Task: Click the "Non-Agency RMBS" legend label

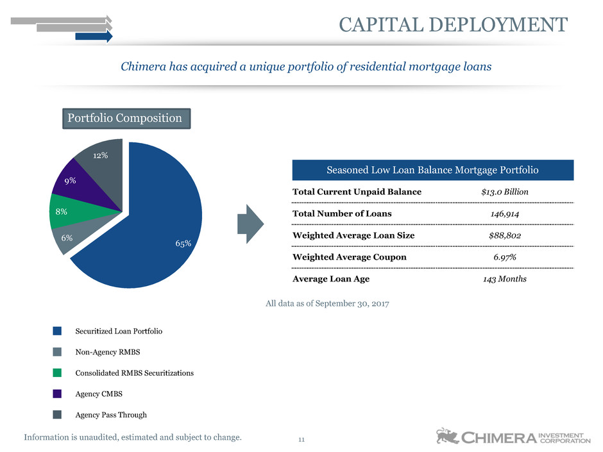Action: 108,352
